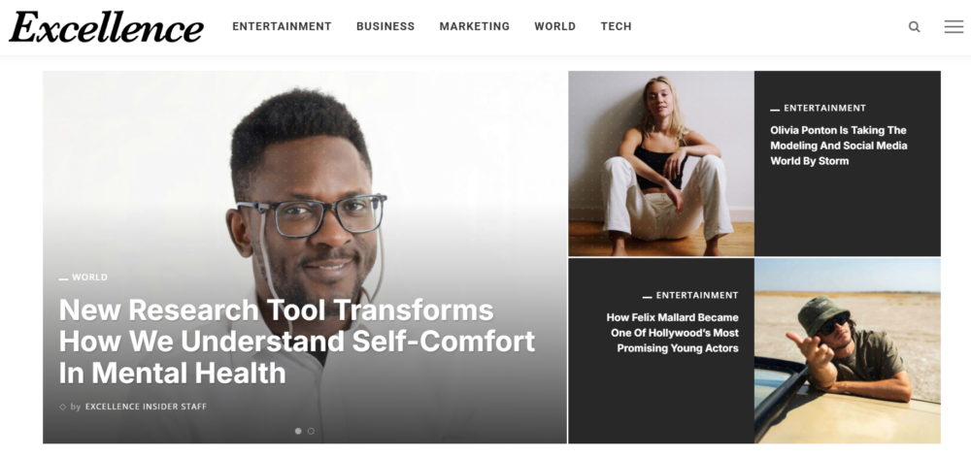Open the Tech nav menu item
The width and height of the screenshot is (971, 457).
(x=617, y=26)
